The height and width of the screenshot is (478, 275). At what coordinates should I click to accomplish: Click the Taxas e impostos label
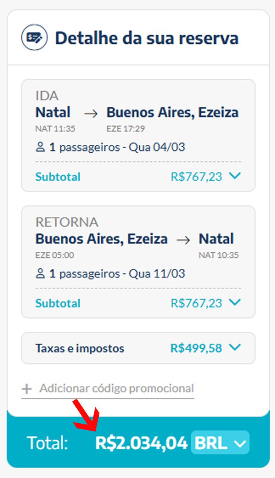pos(80,348)
